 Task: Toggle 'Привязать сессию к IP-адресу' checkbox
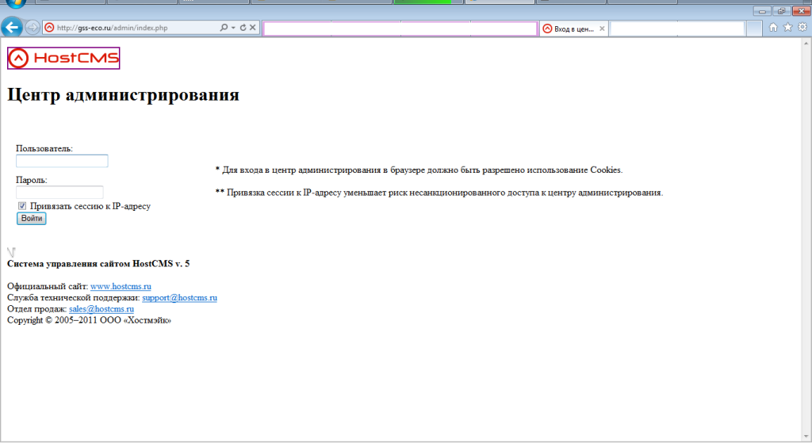22,206
